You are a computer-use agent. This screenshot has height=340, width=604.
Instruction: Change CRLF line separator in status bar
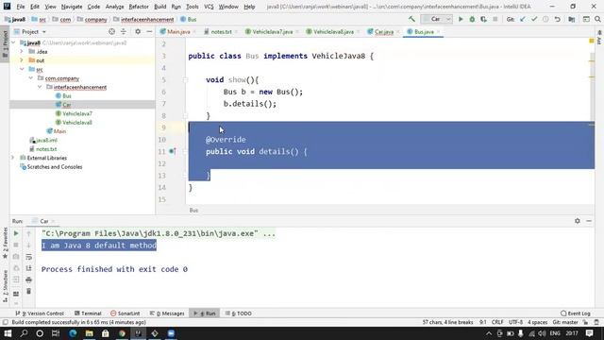[x=497, y=322]
